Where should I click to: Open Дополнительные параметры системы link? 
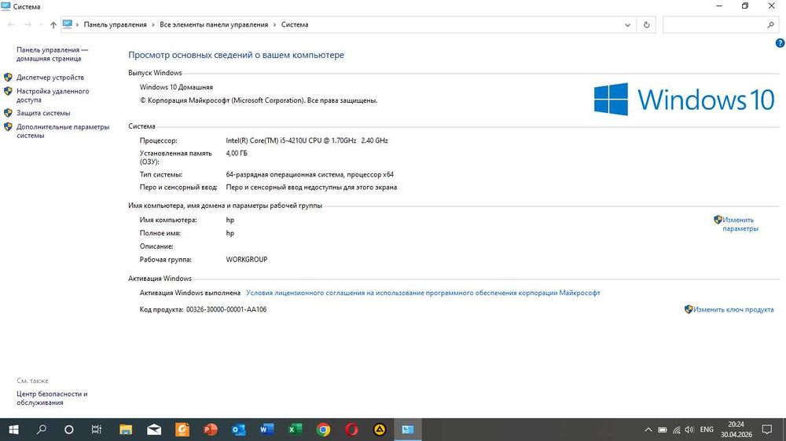click(x=63, y=131)
